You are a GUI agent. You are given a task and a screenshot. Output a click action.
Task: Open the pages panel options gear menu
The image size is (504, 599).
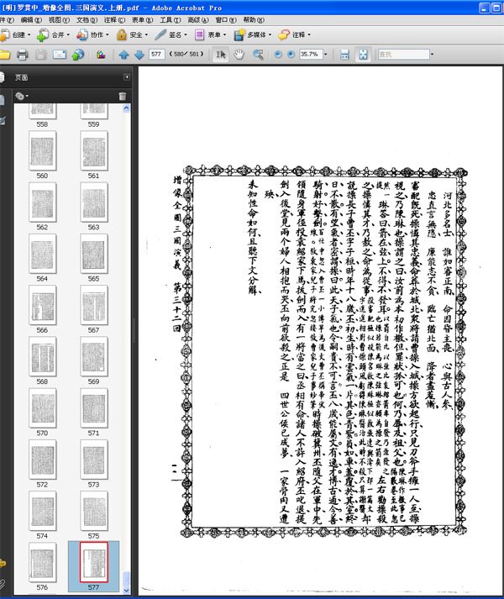[x=21, y=97]
